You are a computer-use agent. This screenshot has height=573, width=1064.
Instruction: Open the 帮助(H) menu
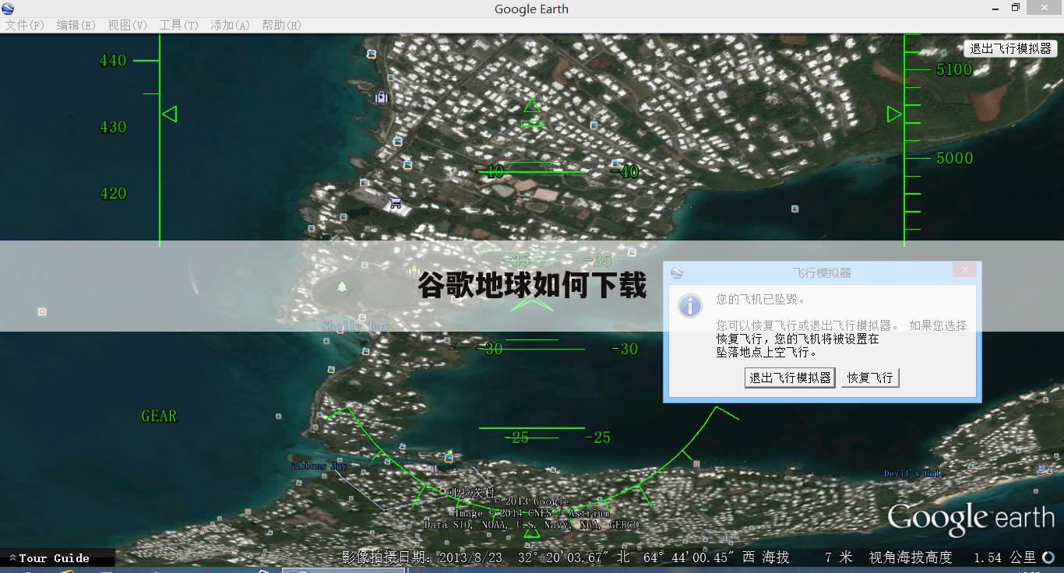click(281, 25)
